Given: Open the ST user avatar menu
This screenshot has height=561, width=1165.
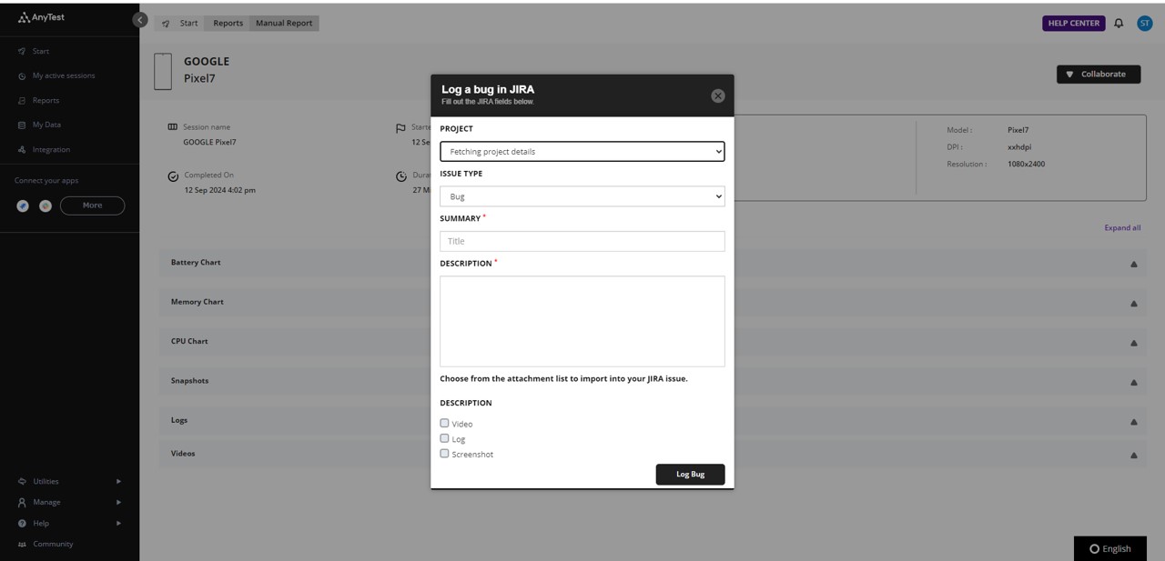Looking at the screenshot, I should pyautogui.click(x=1145, y=23).
